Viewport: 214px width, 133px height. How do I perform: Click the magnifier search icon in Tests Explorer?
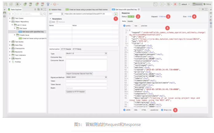[x=41, y=14]
